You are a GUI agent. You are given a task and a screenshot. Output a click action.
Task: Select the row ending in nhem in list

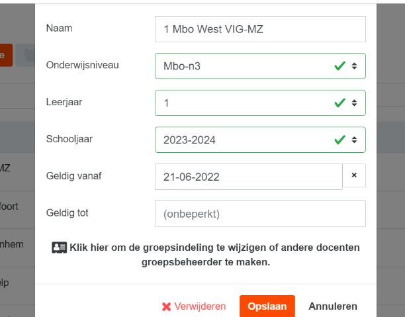12,244
